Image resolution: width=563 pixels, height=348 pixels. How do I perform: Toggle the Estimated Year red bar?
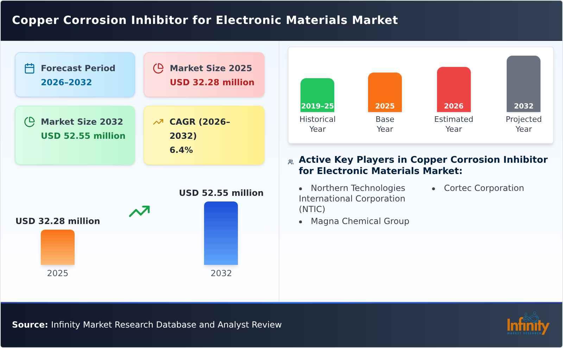(454, 89)
